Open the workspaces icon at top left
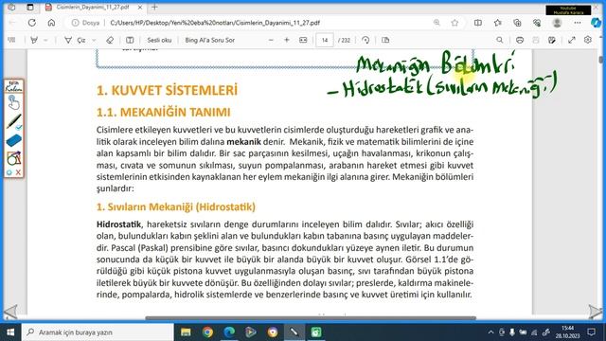 click(x=11, y=8)
